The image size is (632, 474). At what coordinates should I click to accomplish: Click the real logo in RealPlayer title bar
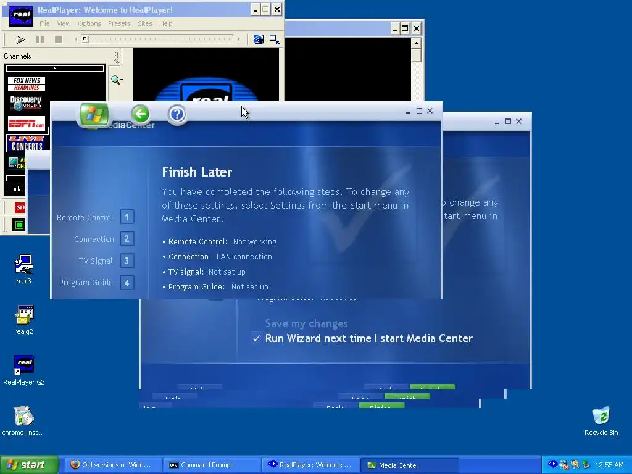click(21, 17)
